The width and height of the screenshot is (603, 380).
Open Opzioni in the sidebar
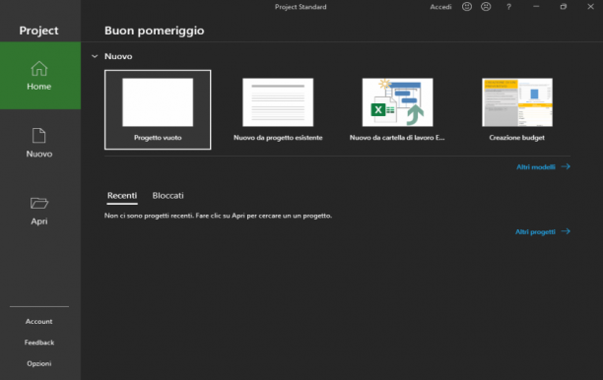click(39, 363)
